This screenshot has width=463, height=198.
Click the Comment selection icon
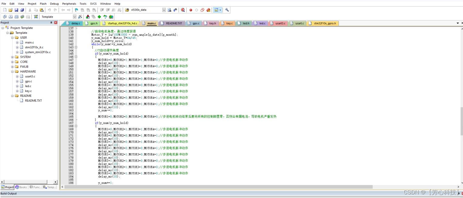click(x=114, y=10)
